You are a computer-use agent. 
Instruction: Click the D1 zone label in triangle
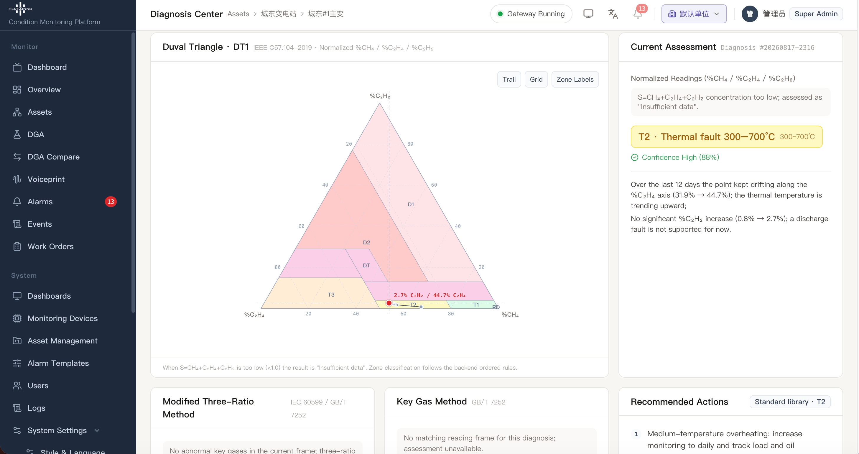click(x=411, y=205)
